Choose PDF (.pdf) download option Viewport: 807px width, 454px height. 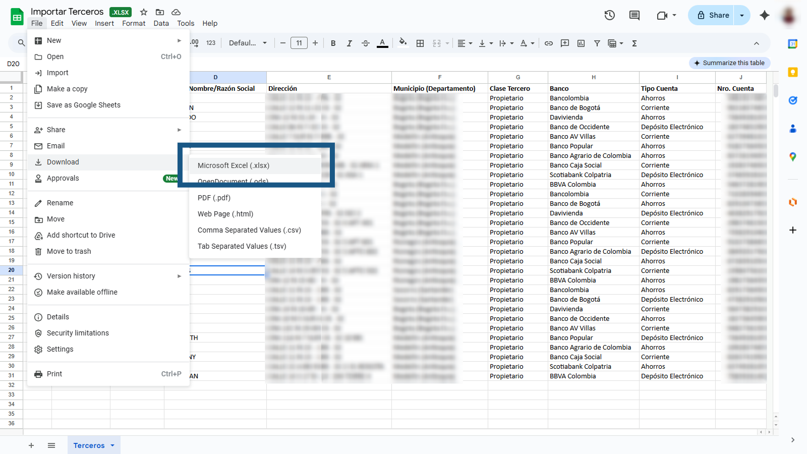(x=255, y=198)
